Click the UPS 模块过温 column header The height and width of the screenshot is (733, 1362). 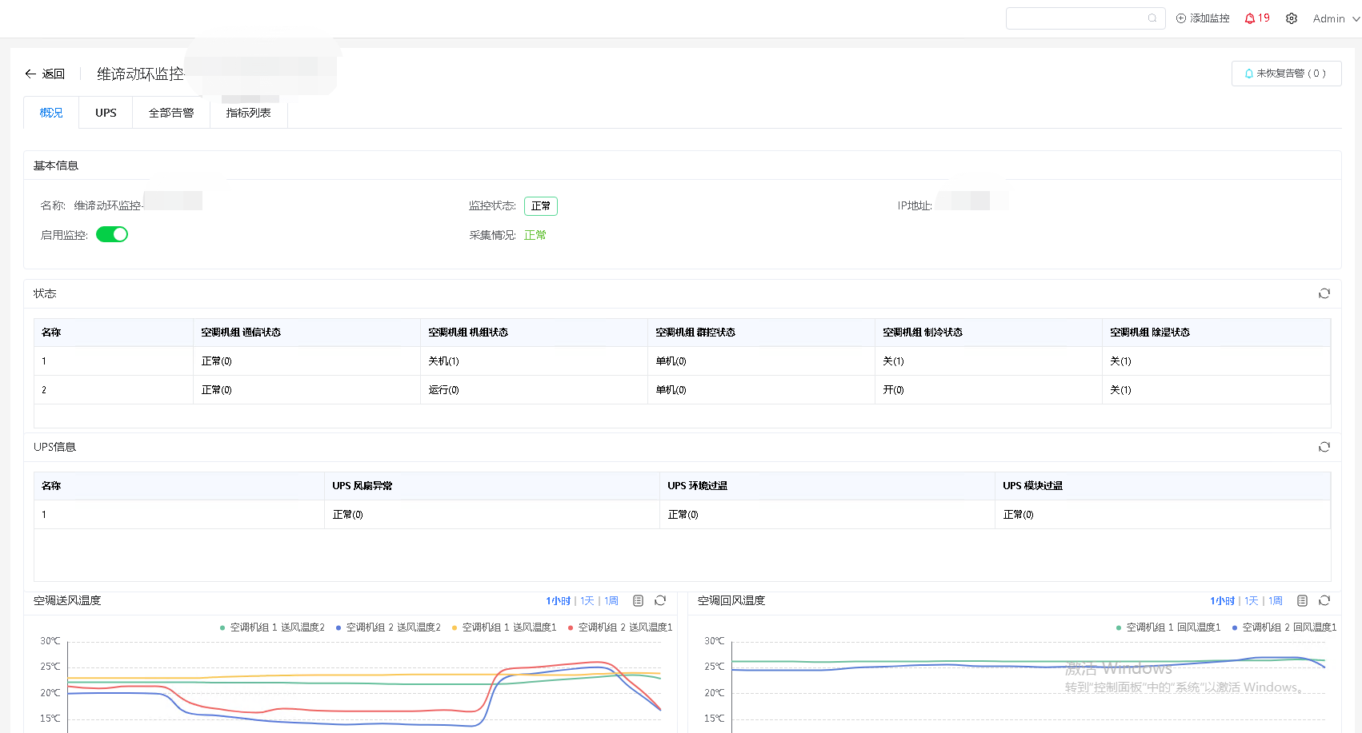click(1163, 486)
